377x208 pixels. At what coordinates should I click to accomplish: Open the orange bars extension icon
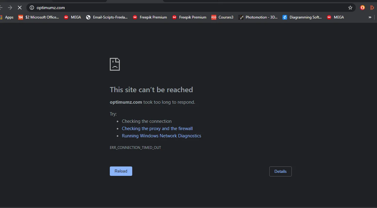point(372,8)
